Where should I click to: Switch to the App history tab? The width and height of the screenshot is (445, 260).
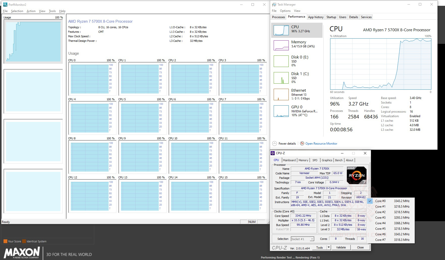point(316,17)
